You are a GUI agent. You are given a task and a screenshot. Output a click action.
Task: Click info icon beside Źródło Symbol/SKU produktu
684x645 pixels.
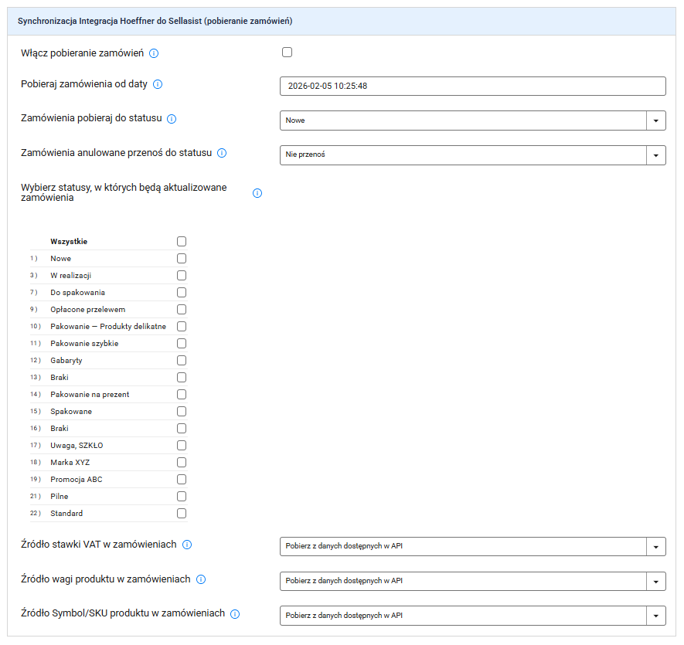235,614
